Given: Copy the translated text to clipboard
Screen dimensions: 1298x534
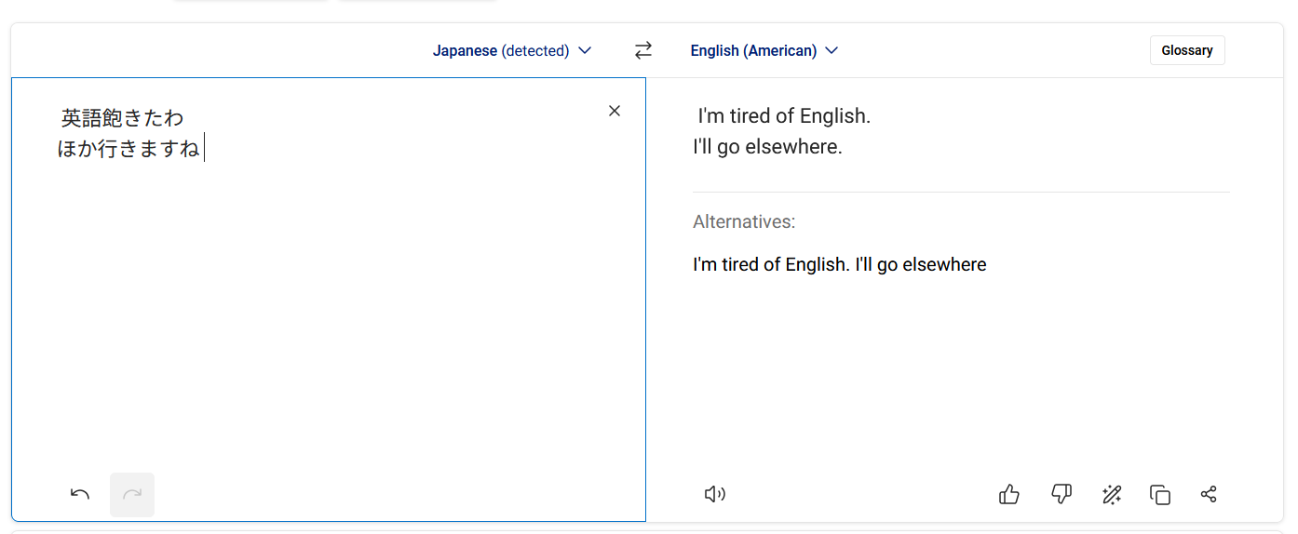Looking at the screenshot, I should (1160, 494).
